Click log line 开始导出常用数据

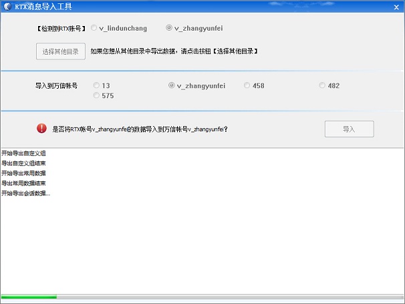pyautogui.click(x=23, y=173)
